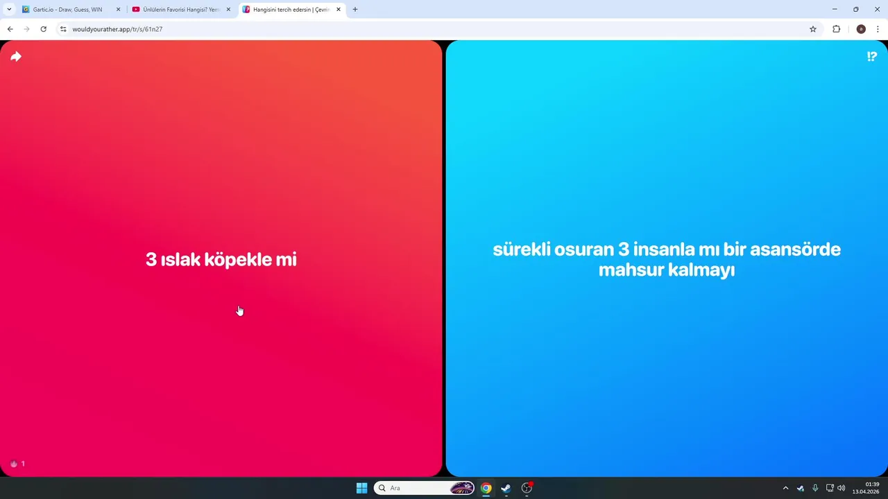Choose the red option '3 ıslak köpekle mi'

(x=221, y=259)
